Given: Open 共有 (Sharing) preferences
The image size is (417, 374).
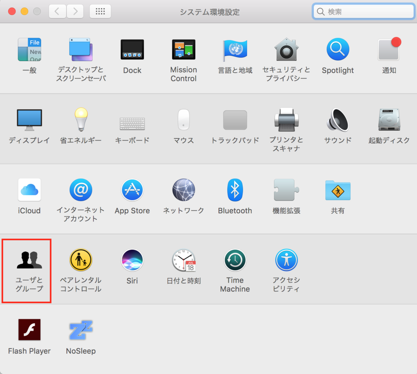Looking at the screenshot, I should tap(338, 190).
